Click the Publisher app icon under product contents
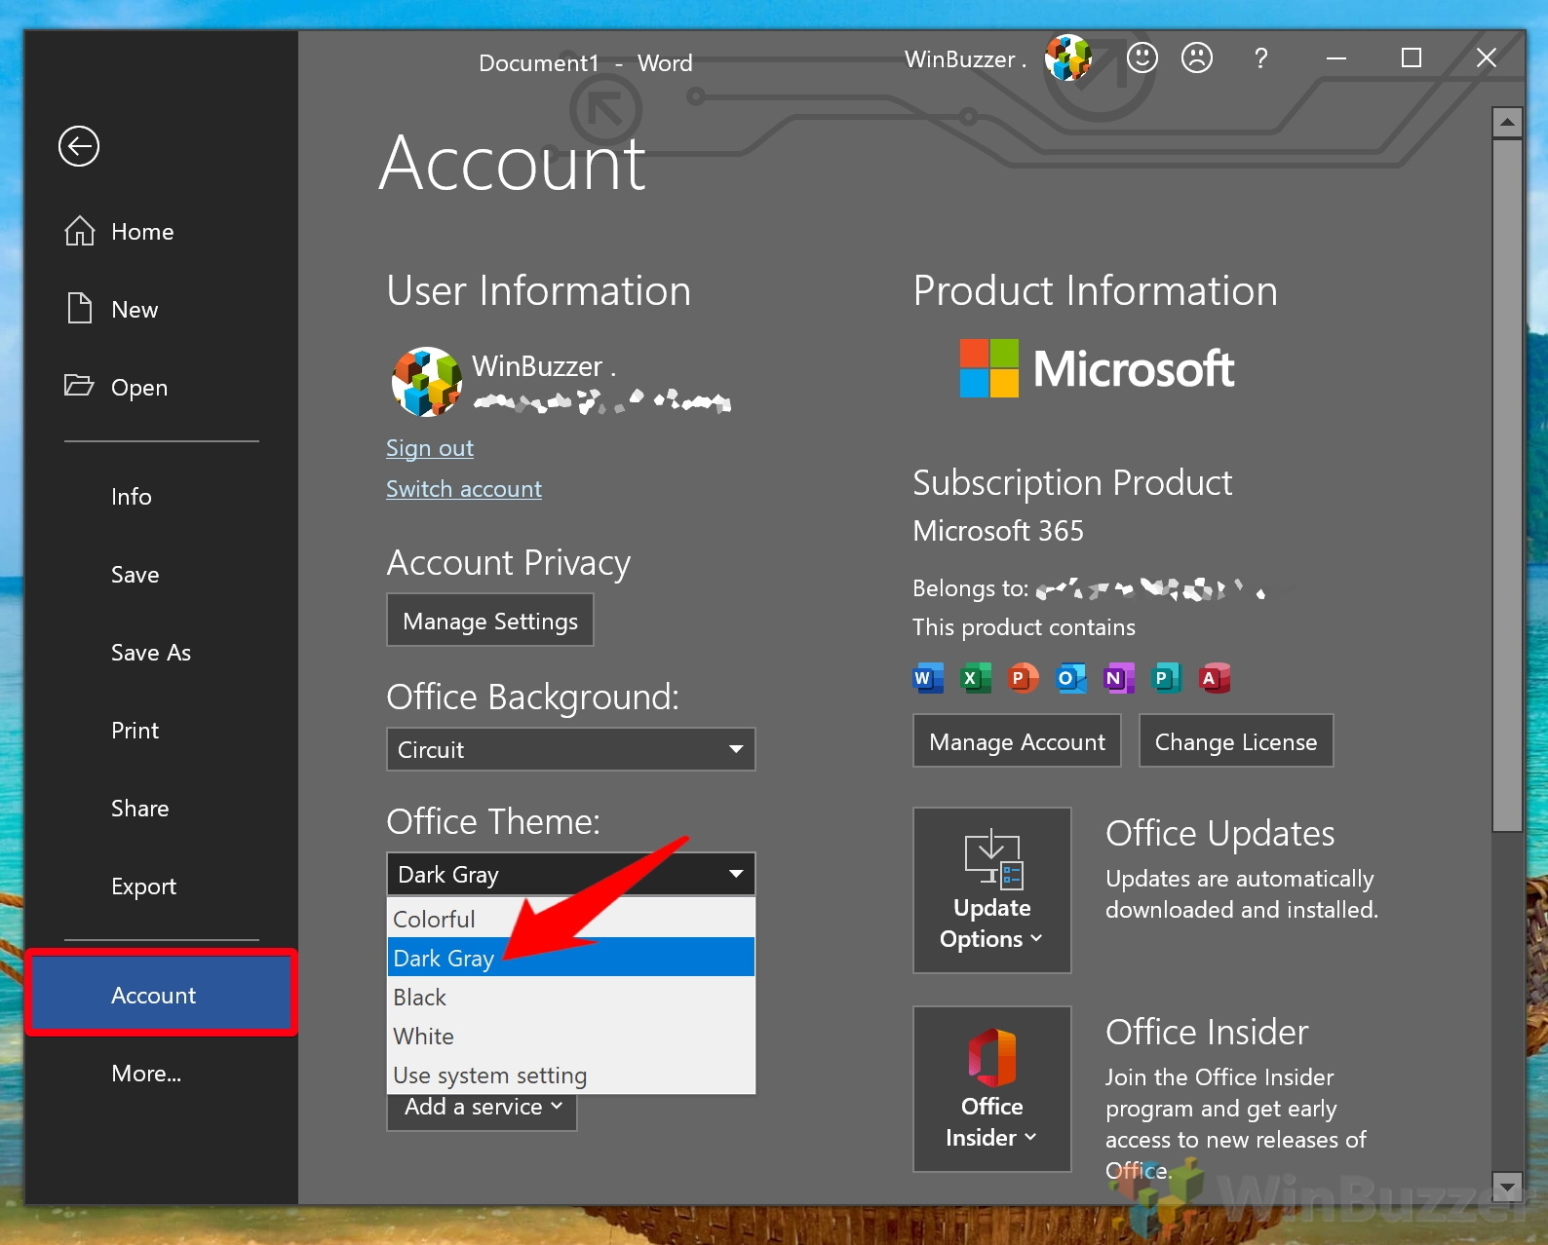Viewport: 1548px width, 1245px height. [1166, 678]
